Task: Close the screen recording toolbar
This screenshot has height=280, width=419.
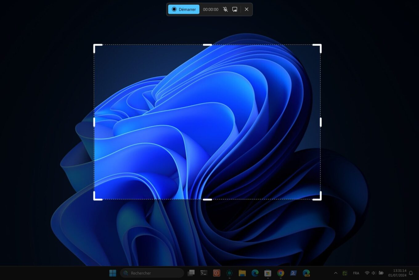Action: pos(246,9)
